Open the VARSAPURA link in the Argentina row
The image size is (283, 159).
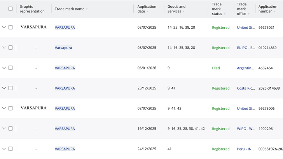point(65,68)
